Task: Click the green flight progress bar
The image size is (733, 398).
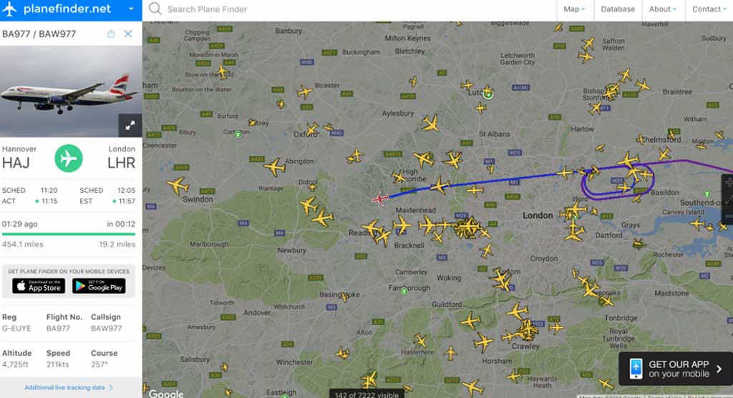Action: (68, 234)
